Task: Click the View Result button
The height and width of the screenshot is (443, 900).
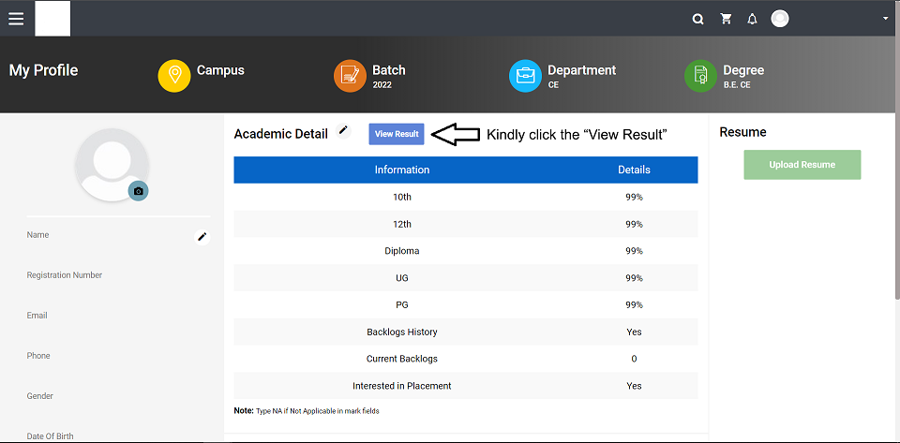Action: [x=397, y=134]
